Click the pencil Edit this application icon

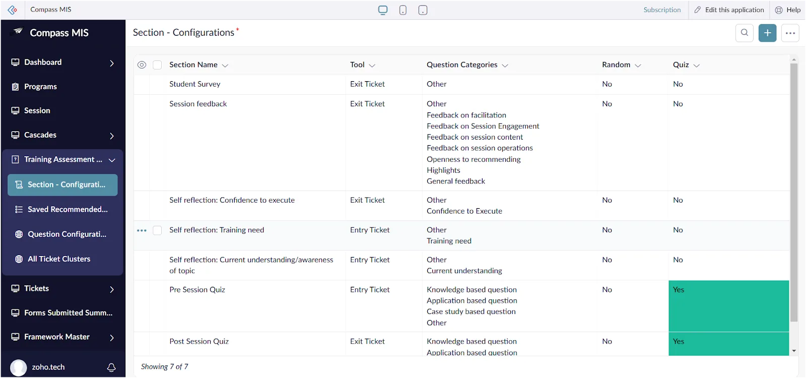pos(698,10)
